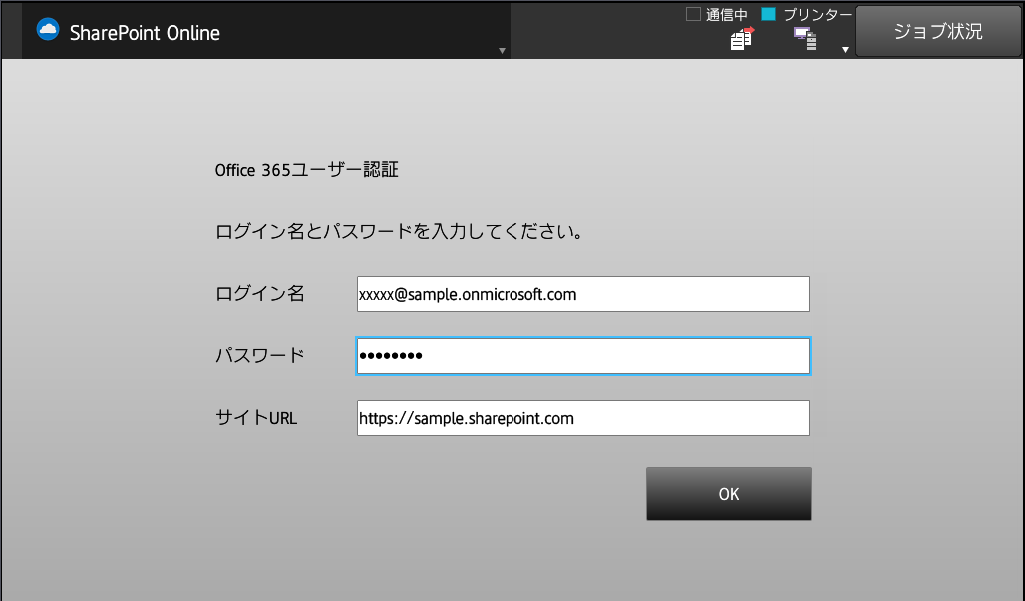
Task: Open the ジョブ状況 job status button
Action: point(938,31)
